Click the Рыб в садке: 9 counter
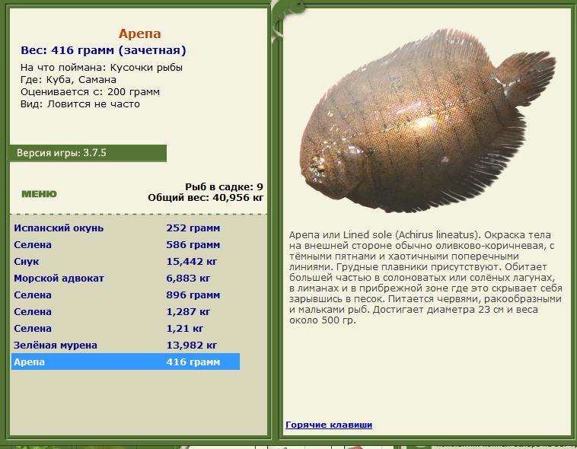577x449 pixels. click(x=224, y=186)
